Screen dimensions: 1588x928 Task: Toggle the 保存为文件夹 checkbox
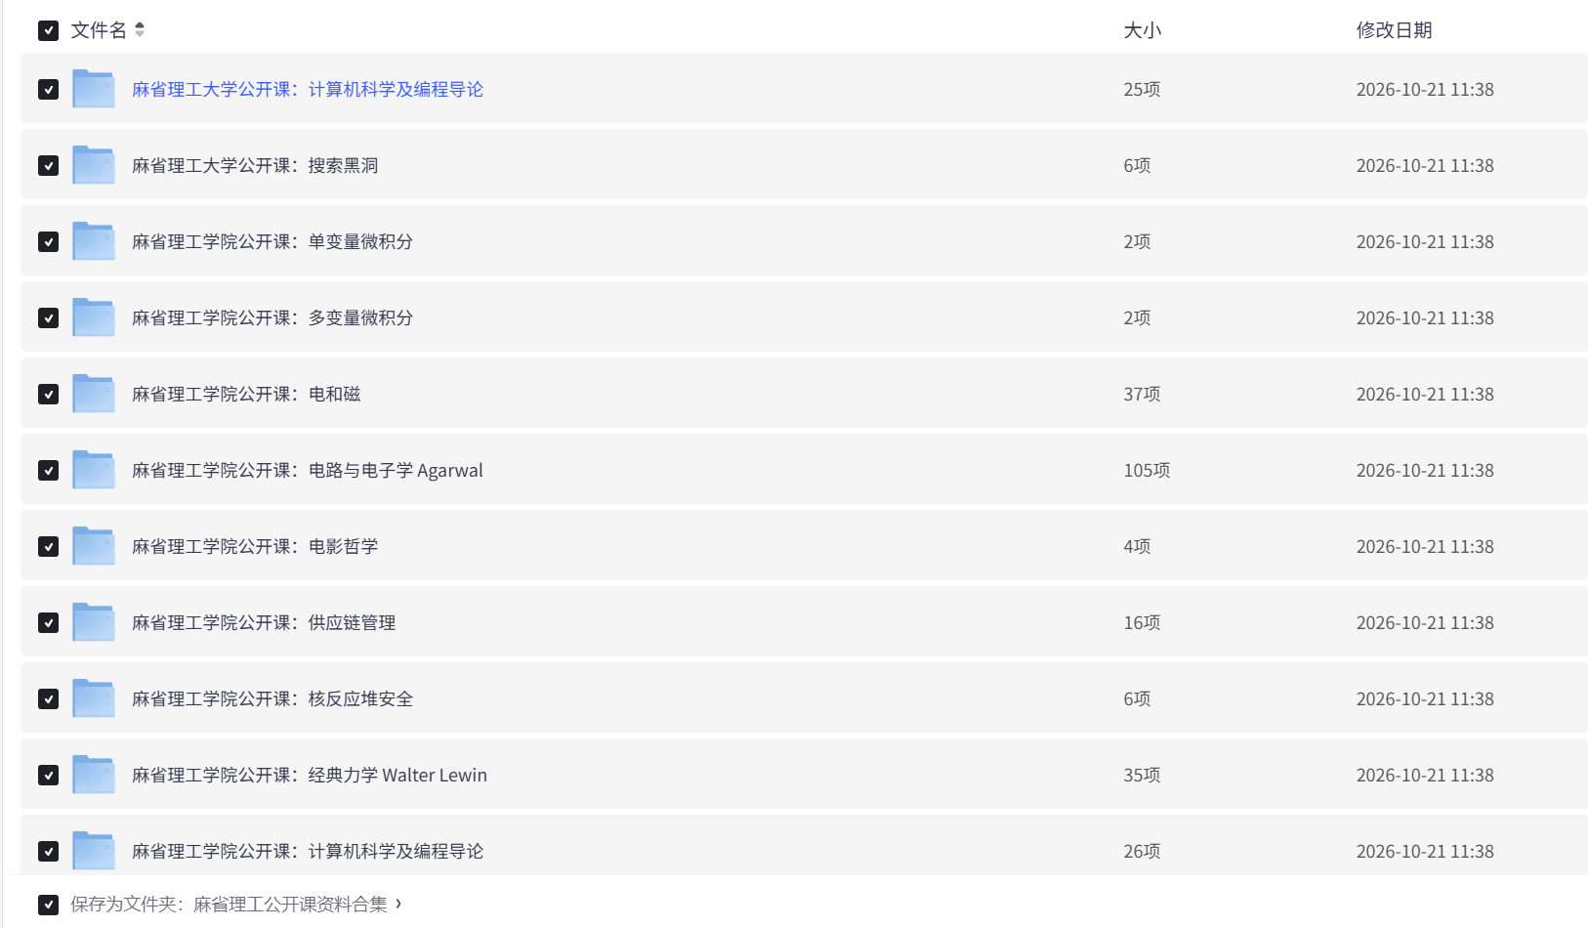point(48,905)
